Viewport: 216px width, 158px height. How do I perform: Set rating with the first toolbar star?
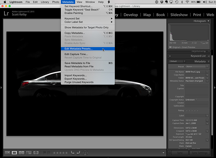pos(54,153)
